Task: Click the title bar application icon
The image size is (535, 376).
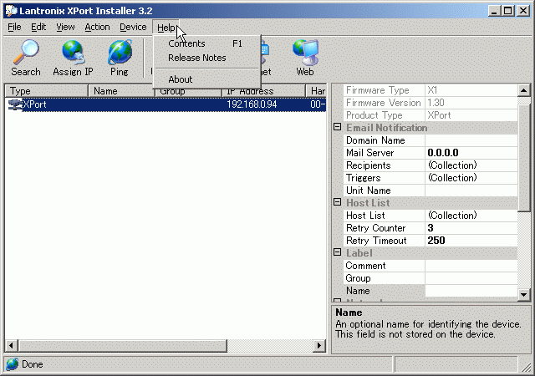Action: [12, 11]
